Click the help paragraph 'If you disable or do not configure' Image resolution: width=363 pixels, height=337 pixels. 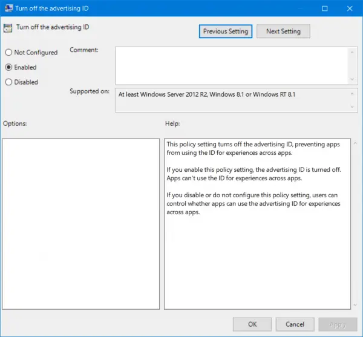pyautogui.click(x=253, y=203)
